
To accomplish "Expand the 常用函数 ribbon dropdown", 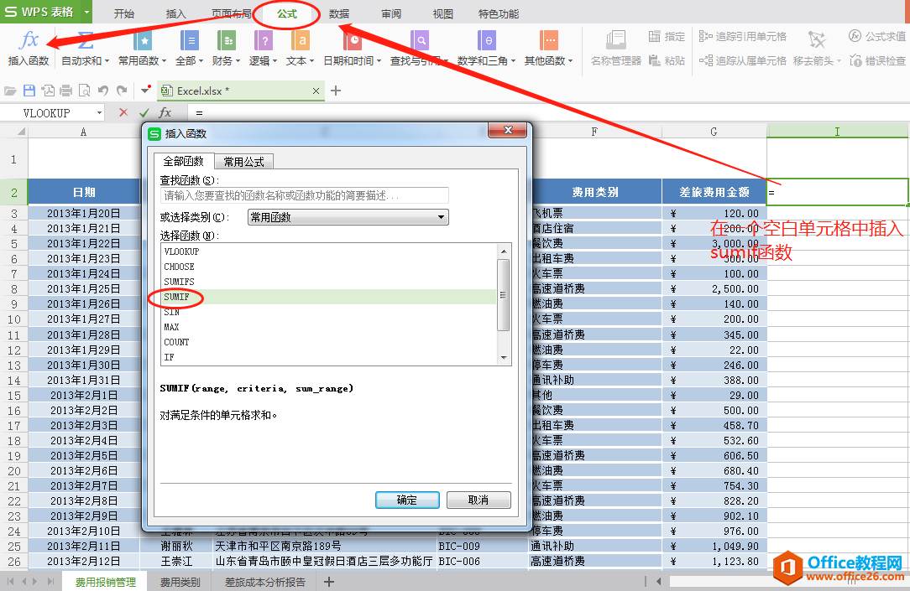I will click(x=139, y=60).
